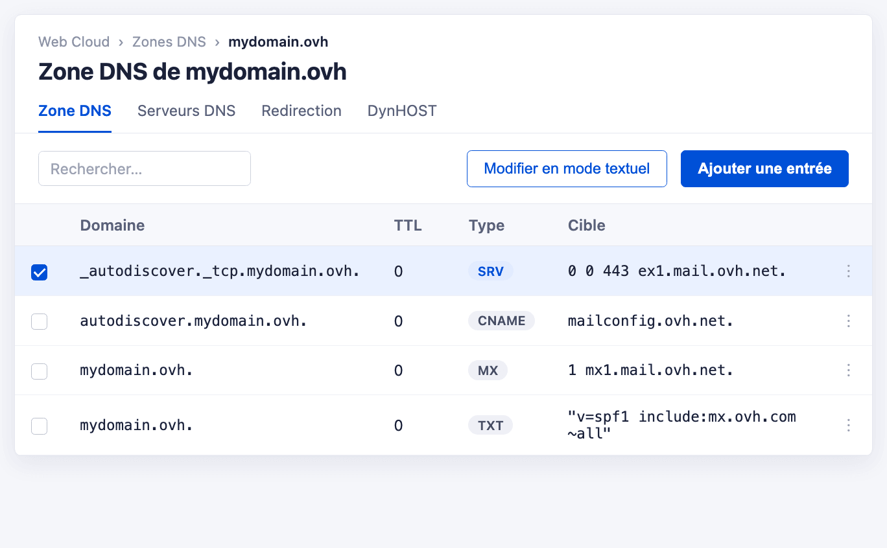Switch to the Zone DNS tab
This screenshot has height=548, width=887.
(x=75, y=111)
